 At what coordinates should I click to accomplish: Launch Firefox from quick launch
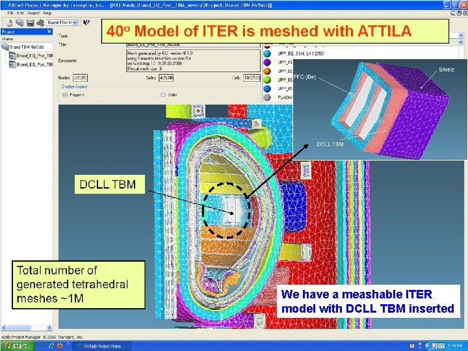(60, 346)
